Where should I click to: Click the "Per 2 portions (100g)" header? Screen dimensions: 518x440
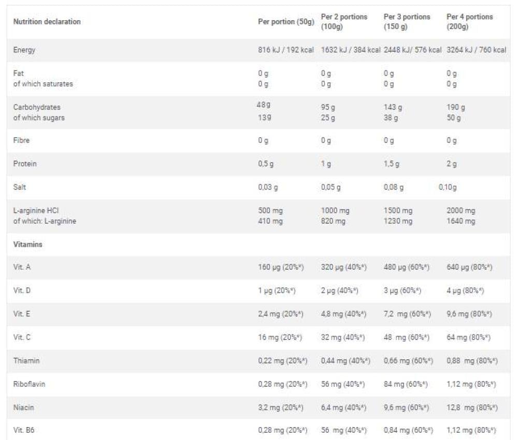[344, 22]
